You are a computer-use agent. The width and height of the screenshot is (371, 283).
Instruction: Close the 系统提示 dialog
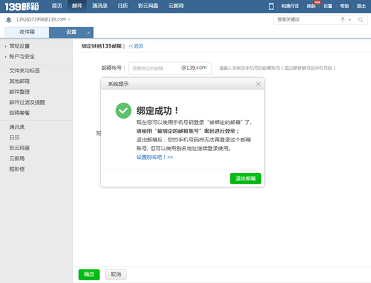(258, 84)
